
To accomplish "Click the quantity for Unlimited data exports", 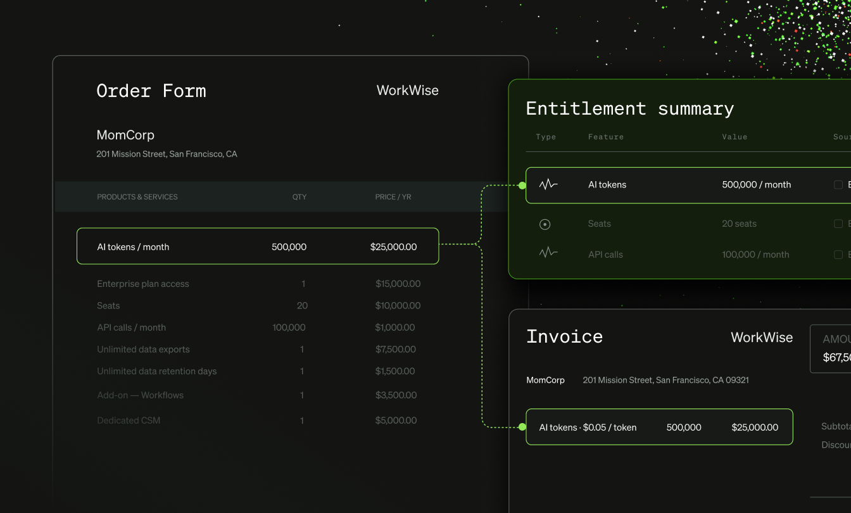I will 302,350.
